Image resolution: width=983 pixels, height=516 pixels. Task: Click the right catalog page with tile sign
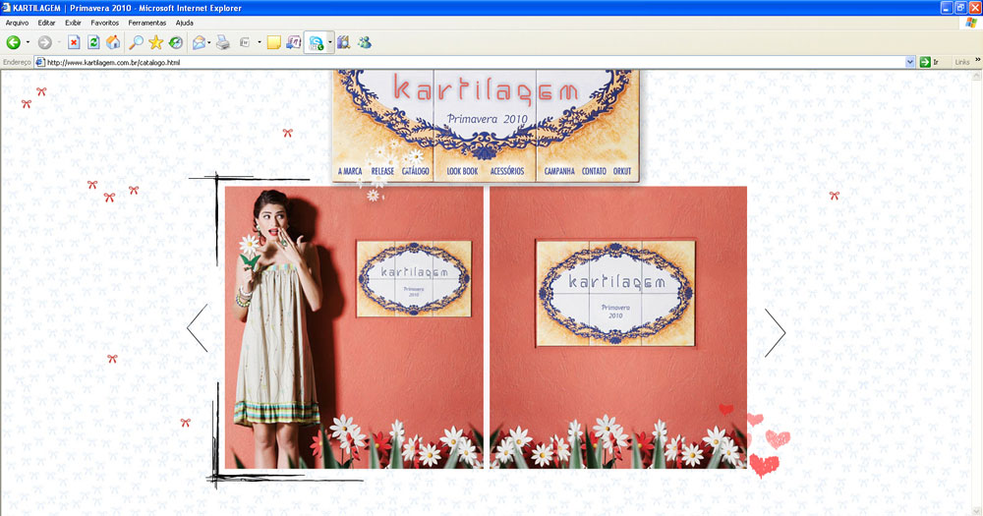pos(618,327)
